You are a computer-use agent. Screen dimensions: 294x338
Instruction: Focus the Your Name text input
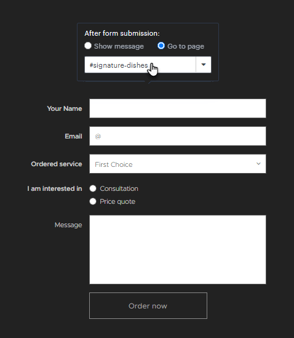[x=178, y=108]
